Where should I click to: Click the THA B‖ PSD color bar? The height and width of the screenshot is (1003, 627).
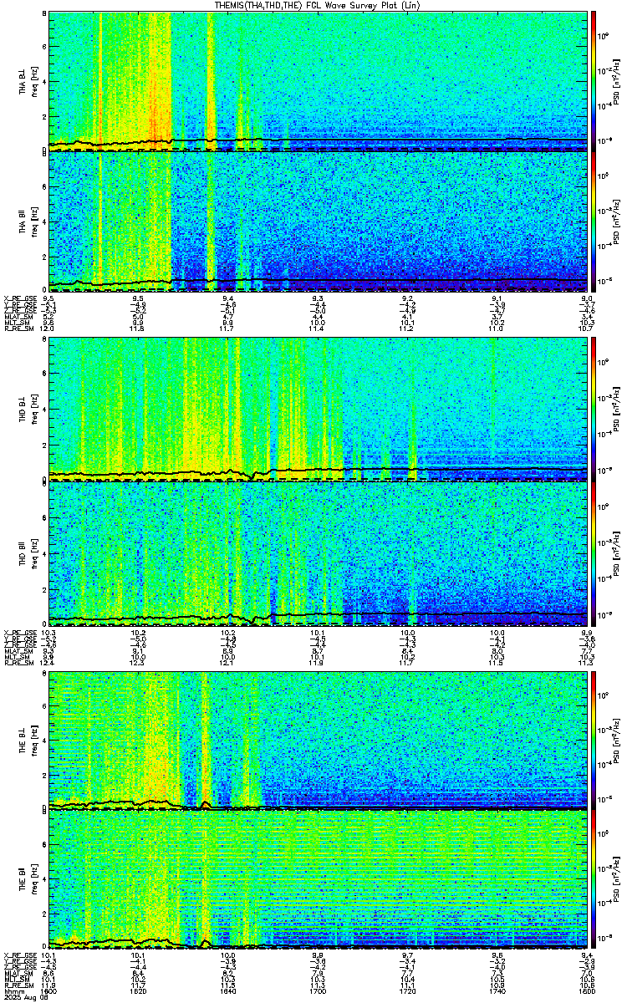coord(594,221)
